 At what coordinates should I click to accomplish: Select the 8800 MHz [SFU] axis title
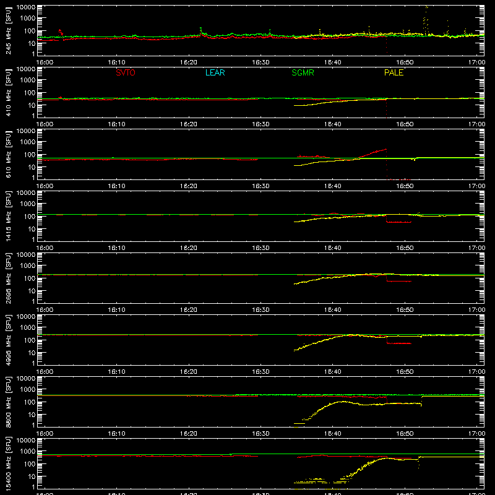coord(9,402)
